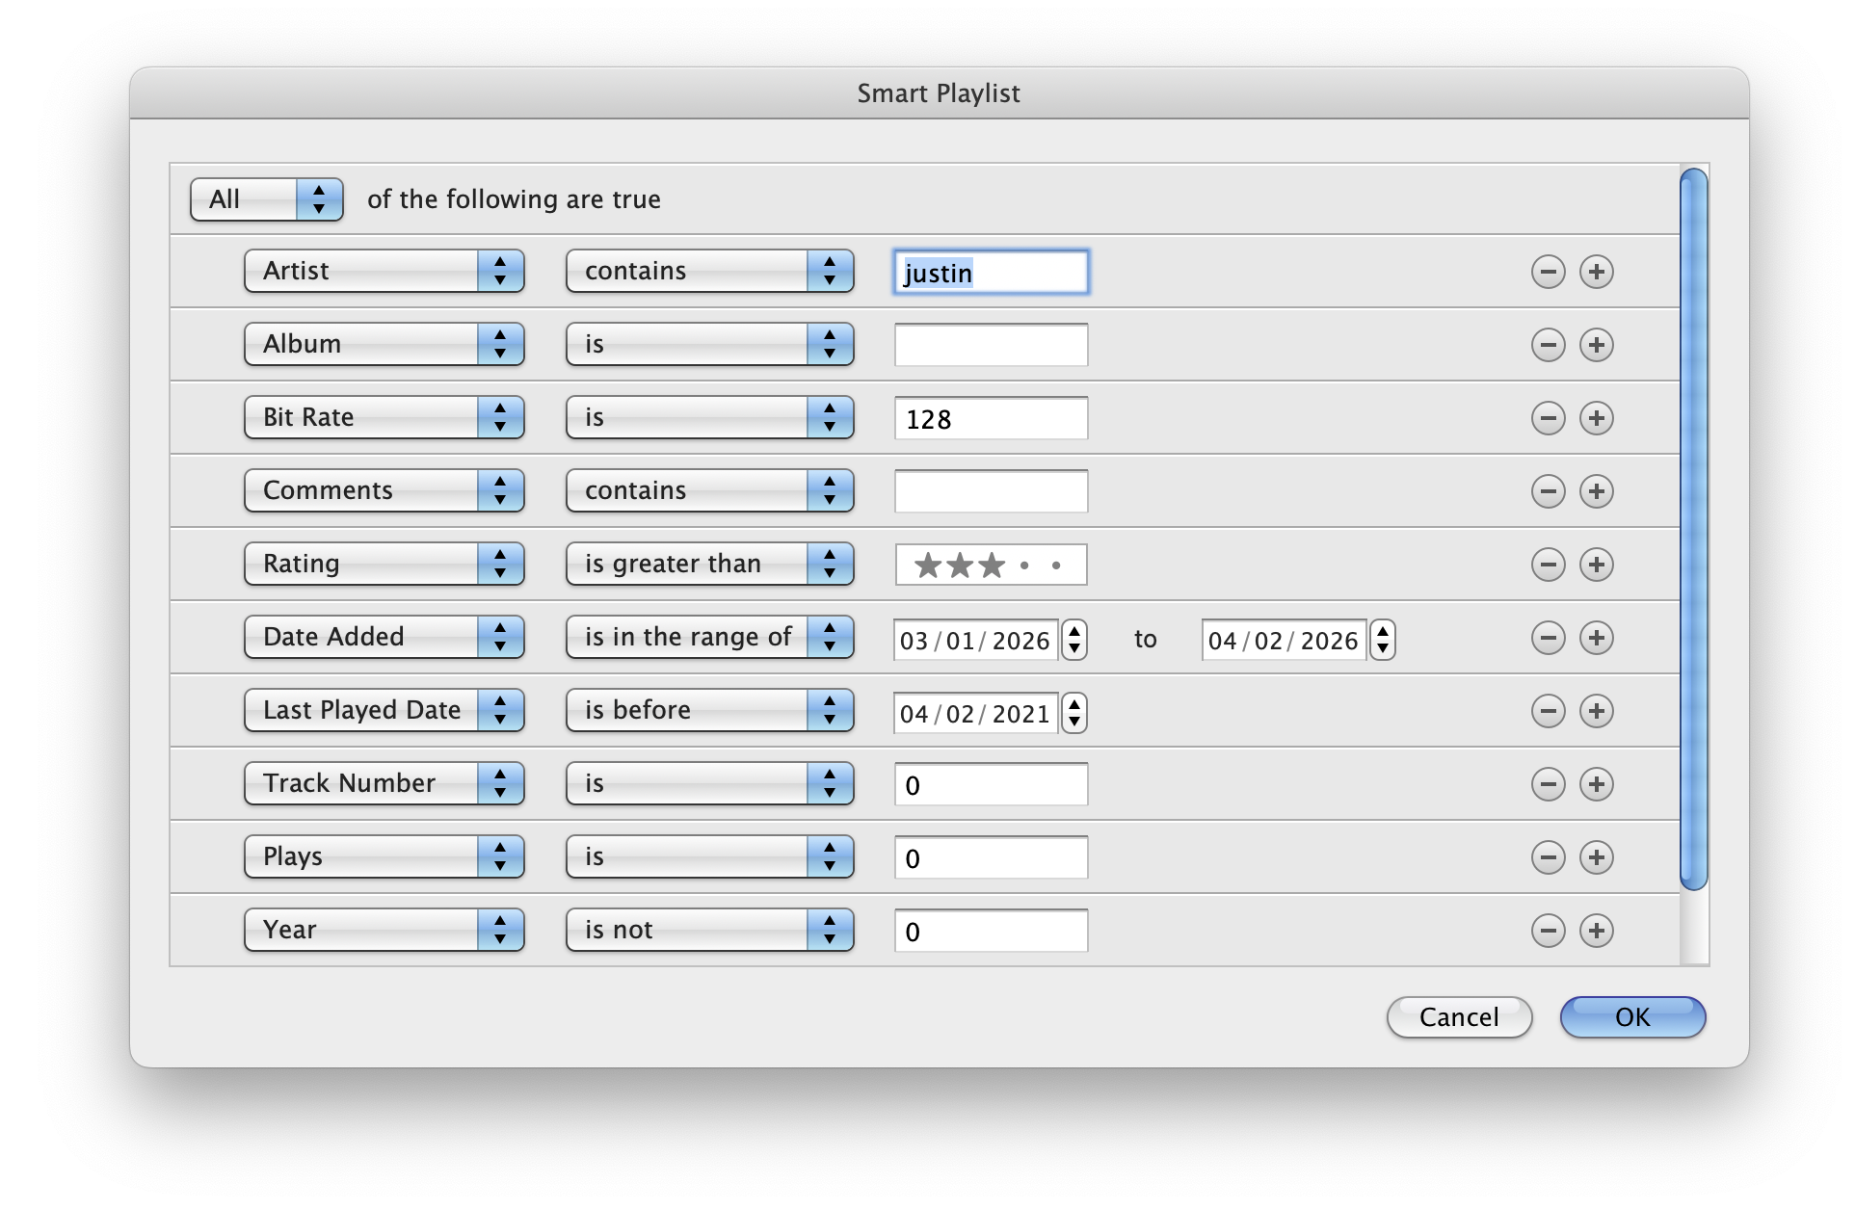The height and width of the screenshot is (1210, 1855).
Task: Add a rule after Comments row
Action: click(1596, 491)
